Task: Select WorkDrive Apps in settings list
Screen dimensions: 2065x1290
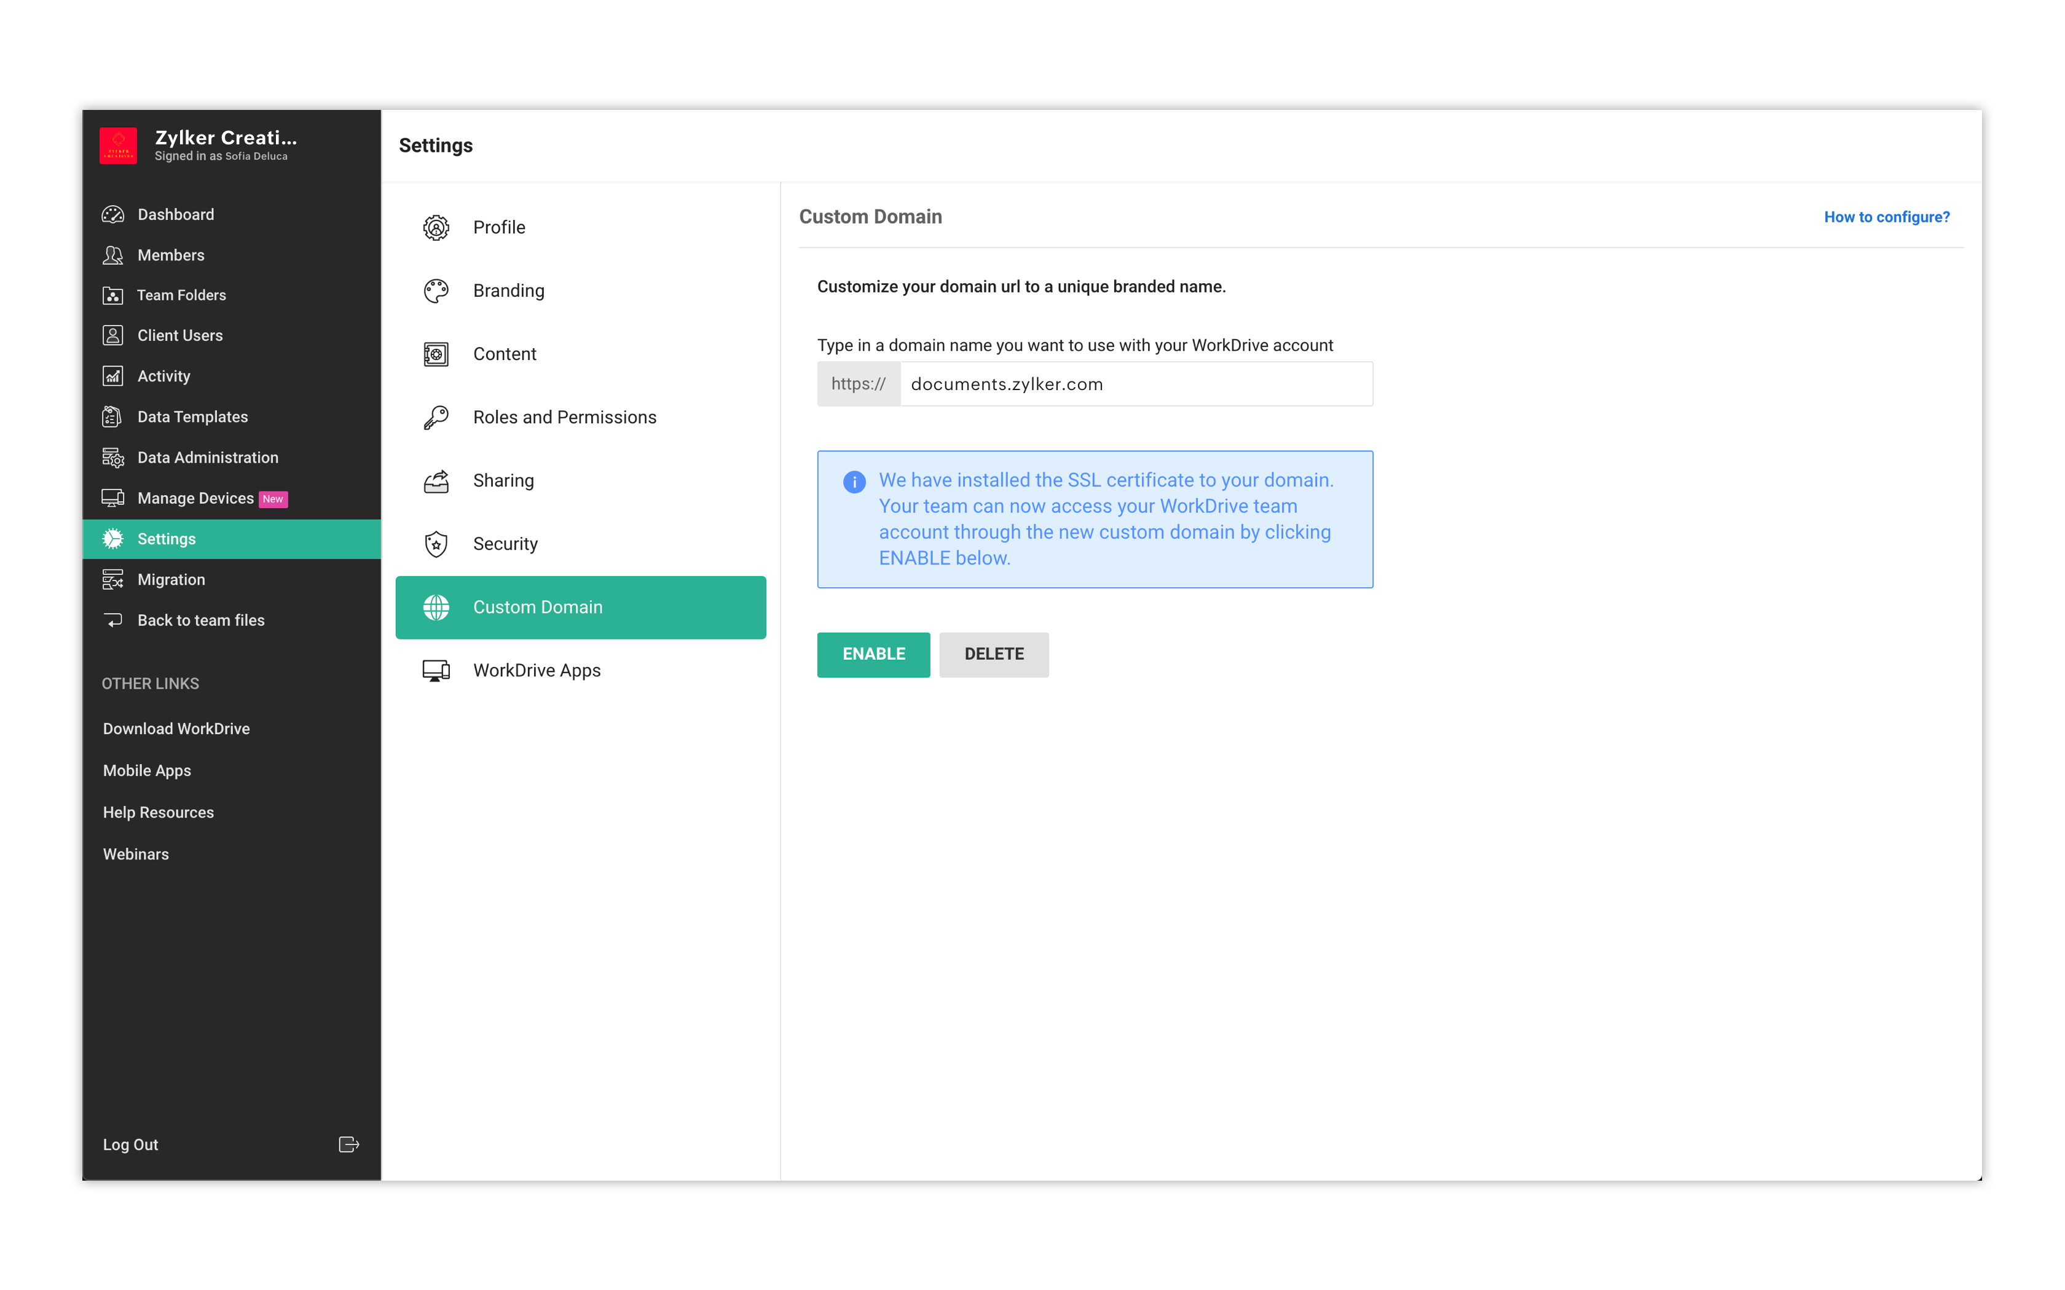Action: [x=536, y=671]
